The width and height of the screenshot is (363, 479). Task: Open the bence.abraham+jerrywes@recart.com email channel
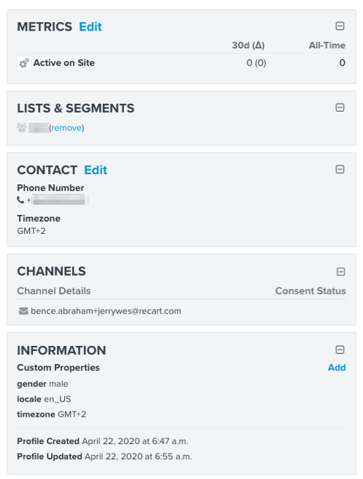(106, 311)
